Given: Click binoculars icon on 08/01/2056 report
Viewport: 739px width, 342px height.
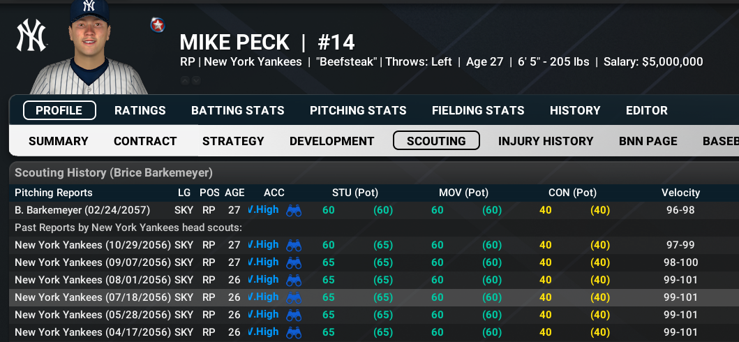Looking at the screenshot, I should [x=294, y=280].
